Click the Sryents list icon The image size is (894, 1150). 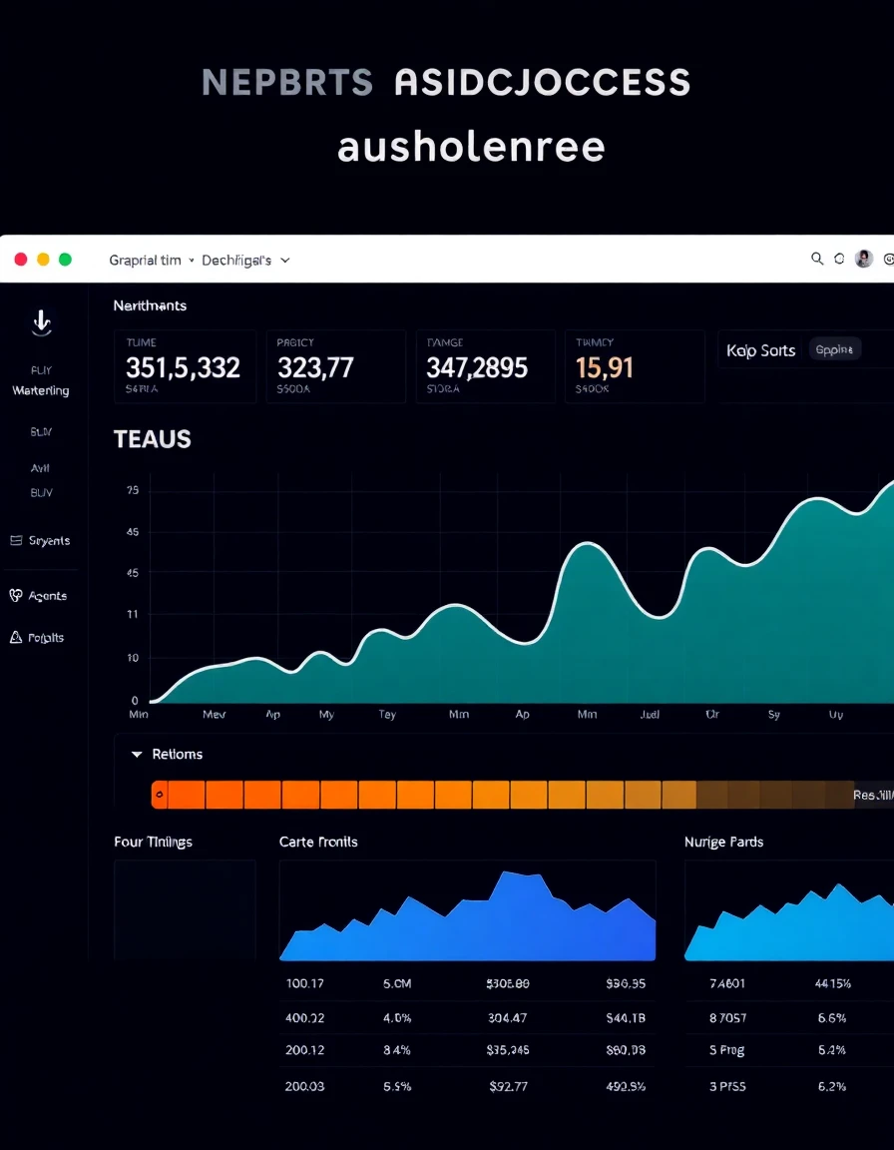coord(15,540)
